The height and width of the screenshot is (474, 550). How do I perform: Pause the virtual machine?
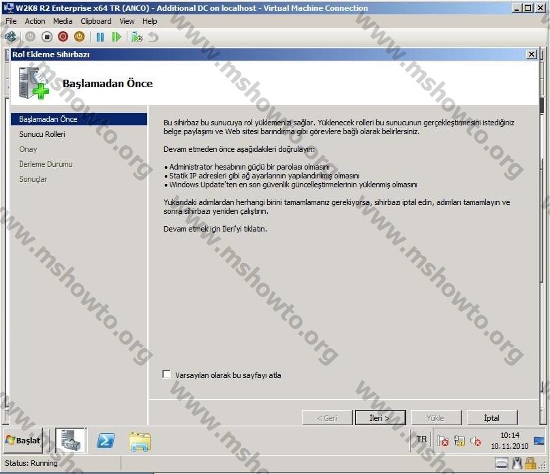(100, 37)
